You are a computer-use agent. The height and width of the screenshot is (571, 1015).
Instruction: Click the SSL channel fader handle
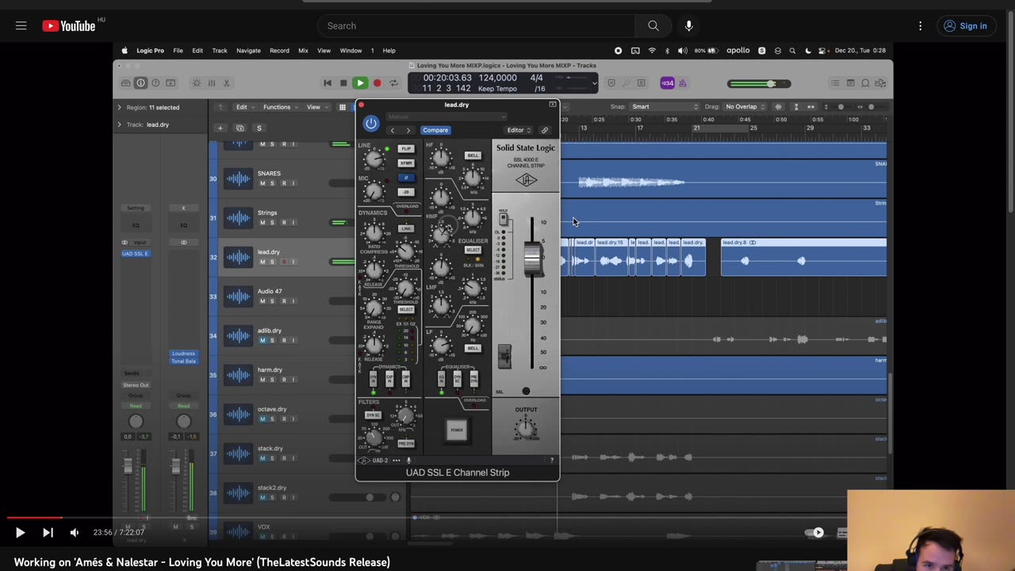point(532,259)
